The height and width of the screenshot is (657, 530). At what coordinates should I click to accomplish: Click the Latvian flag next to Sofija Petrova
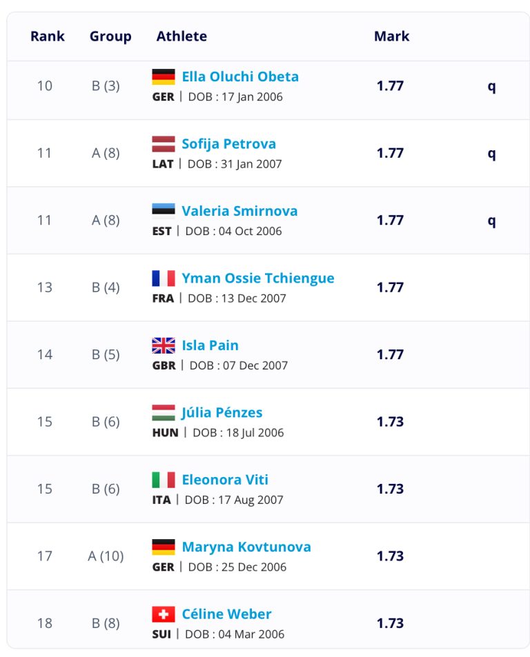[163, 143]
